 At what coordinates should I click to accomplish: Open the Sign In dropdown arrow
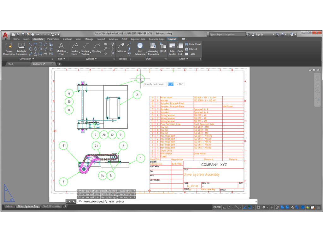273,35
